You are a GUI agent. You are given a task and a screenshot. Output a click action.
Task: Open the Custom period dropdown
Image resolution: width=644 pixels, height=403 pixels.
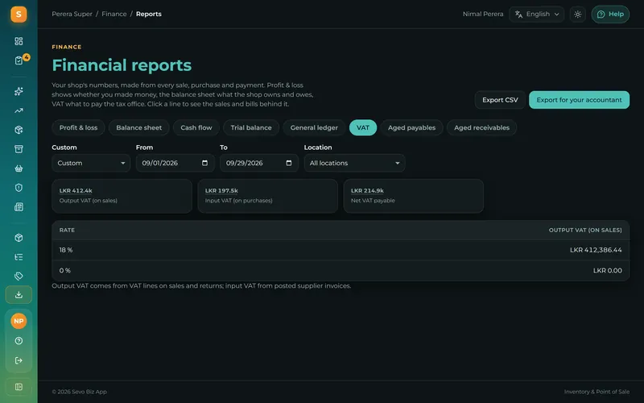click(x=91, y=163)
